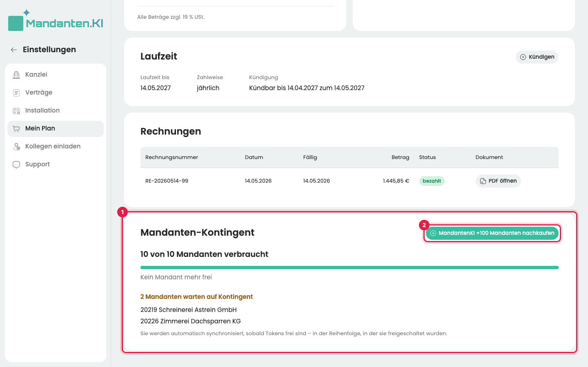Open the Installation menu item
Screen dimensions: 588x367
coord(56,111)
